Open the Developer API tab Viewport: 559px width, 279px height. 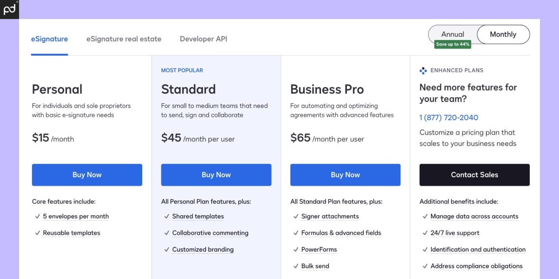pos(203,38)
